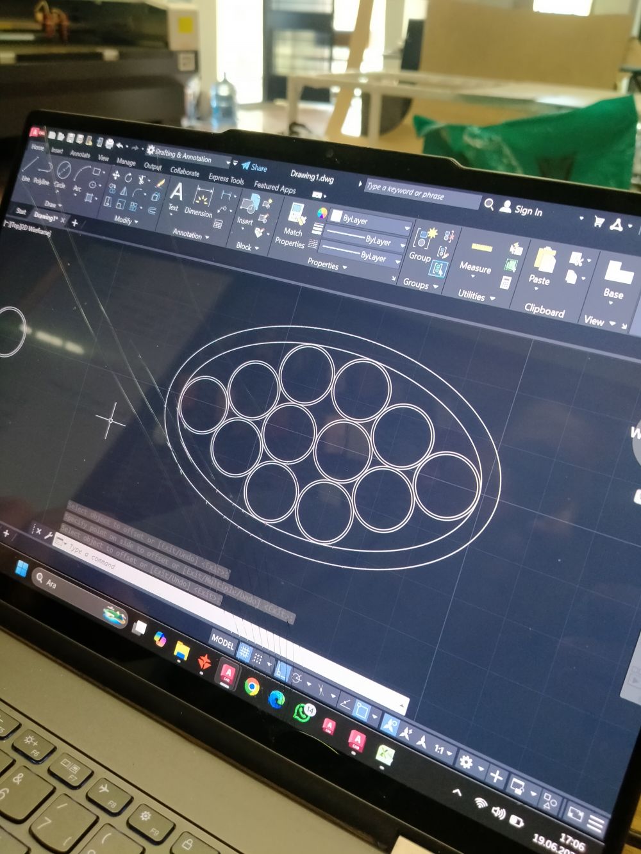
Task: Expand the Properties panel
Action: 327,265
